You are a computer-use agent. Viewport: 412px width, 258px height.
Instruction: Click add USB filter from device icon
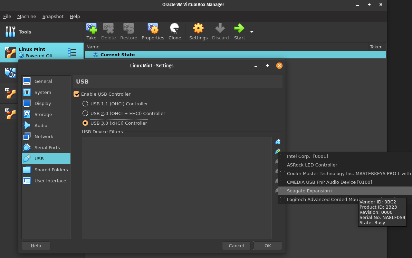(x=278, y=151)
